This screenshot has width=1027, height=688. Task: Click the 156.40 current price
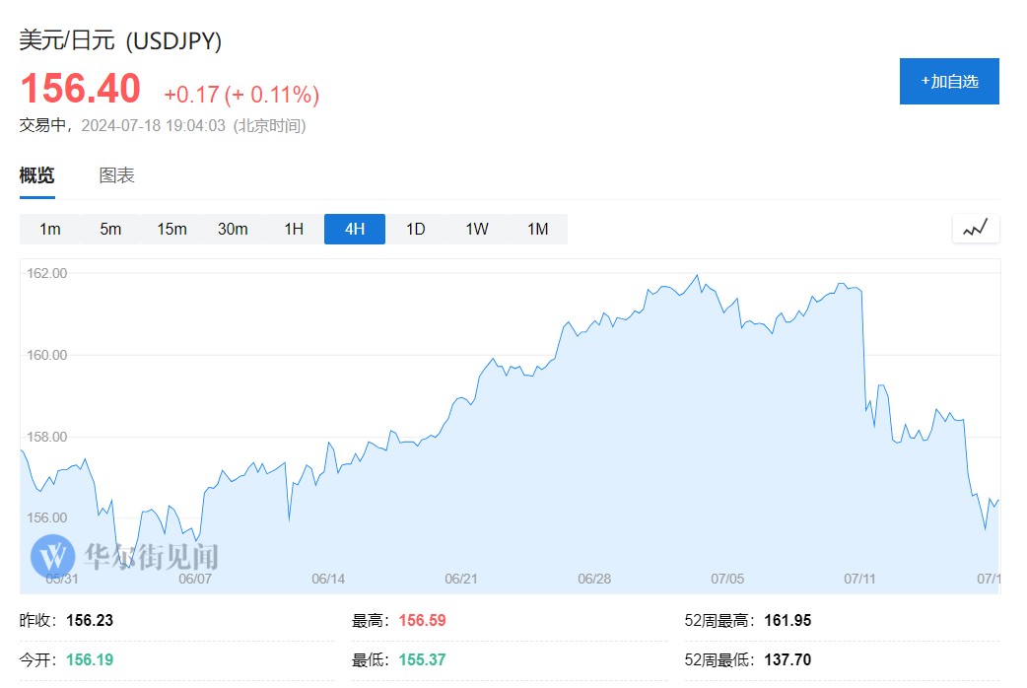(81, 89)
